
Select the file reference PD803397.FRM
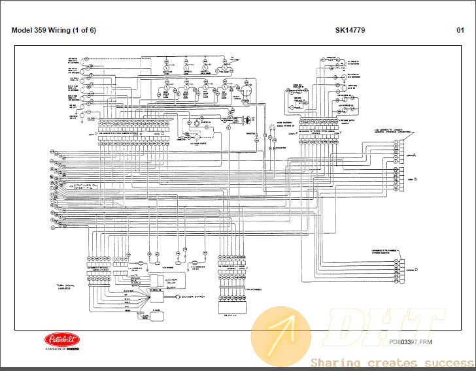(411, 342)
